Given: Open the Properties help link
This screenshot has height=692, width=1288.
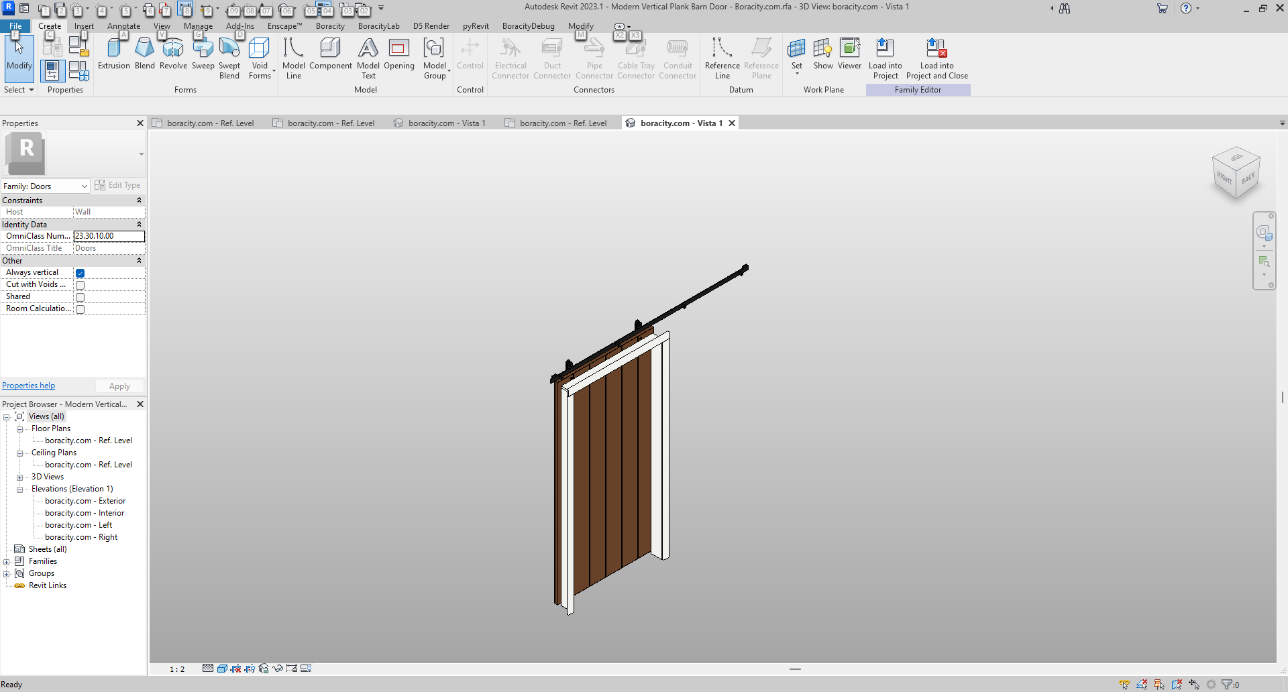Looking at the screenshot, I should [x=29, y=386].
